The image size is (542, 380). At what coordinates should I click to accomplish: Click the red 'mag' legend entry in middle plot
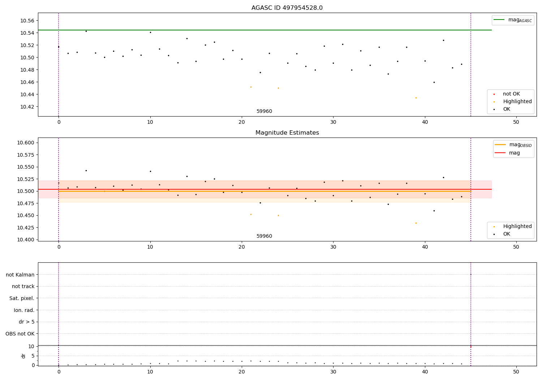(x=508, y=153)
